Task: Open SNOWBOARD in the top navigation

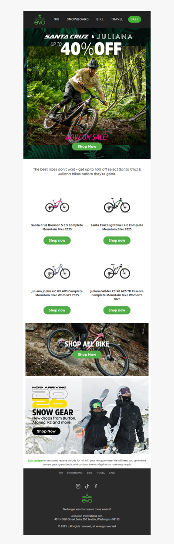Action: pyautogui.click(x=78, y=19)
